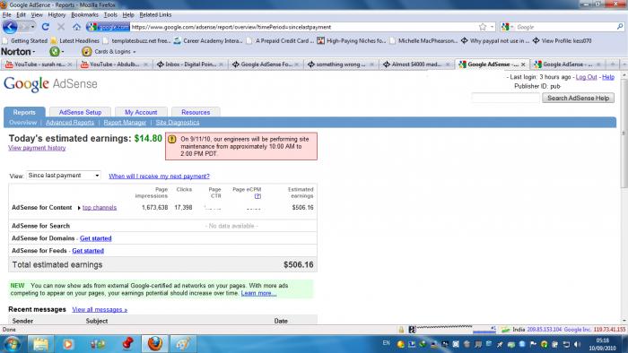Open the History menu

point(57,15)
